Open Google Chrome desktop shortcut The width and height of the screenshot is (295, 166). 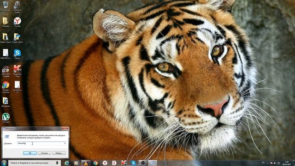pyautogui.click(x=6, y=87)
